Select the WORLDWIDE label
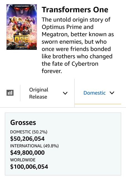The width and height of the screenshot is (126, 177). (x=23, y=160)
